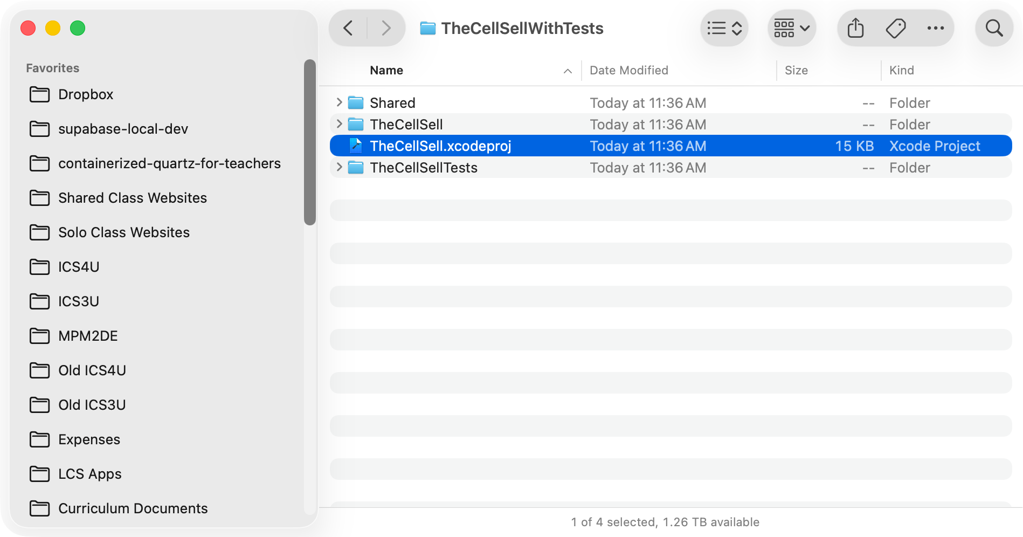Click the back navigation arrow
The height and width of the screenshot is (537, 1023).
point(349,28)
